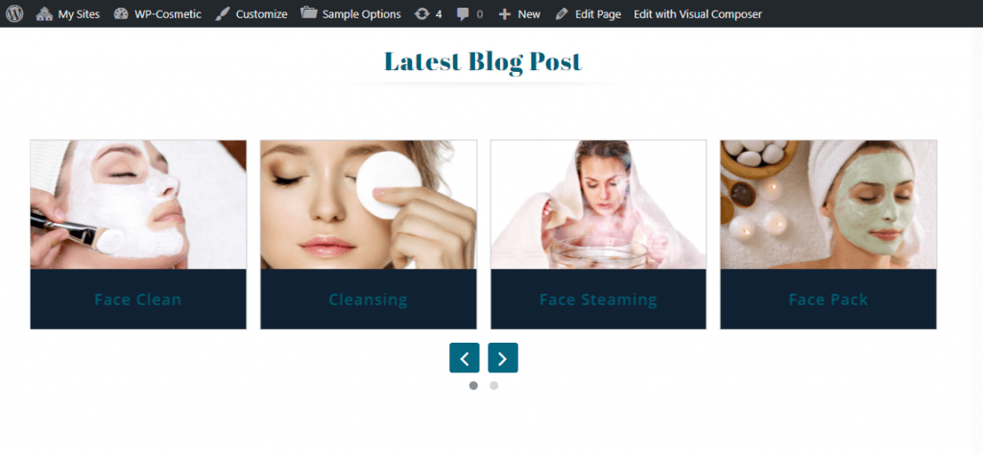
Task: Click the Face Steaming title link
Action: coord(598,299)
